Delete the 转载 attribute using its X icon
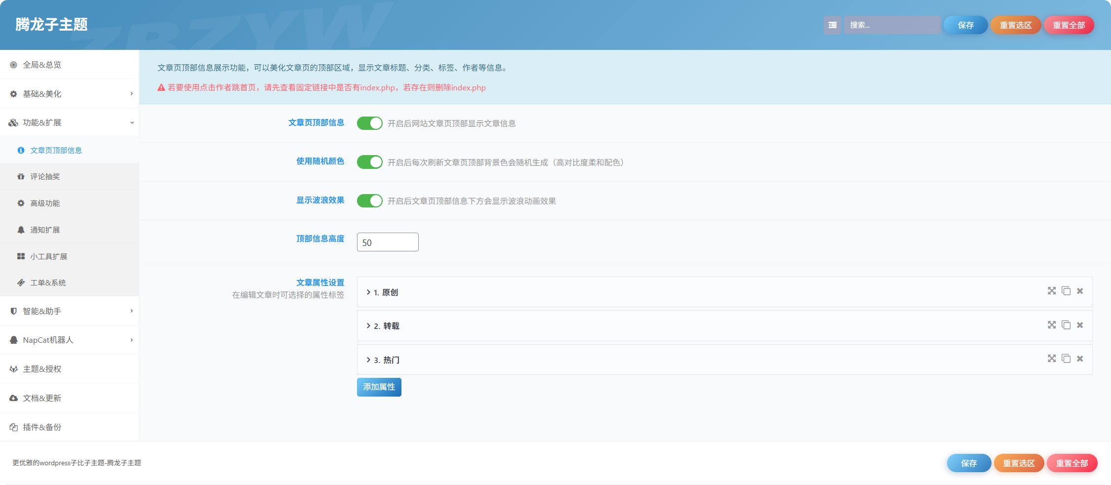Image resolution: width=1111 pixels, height=485 pixels. pos(1080,325)
